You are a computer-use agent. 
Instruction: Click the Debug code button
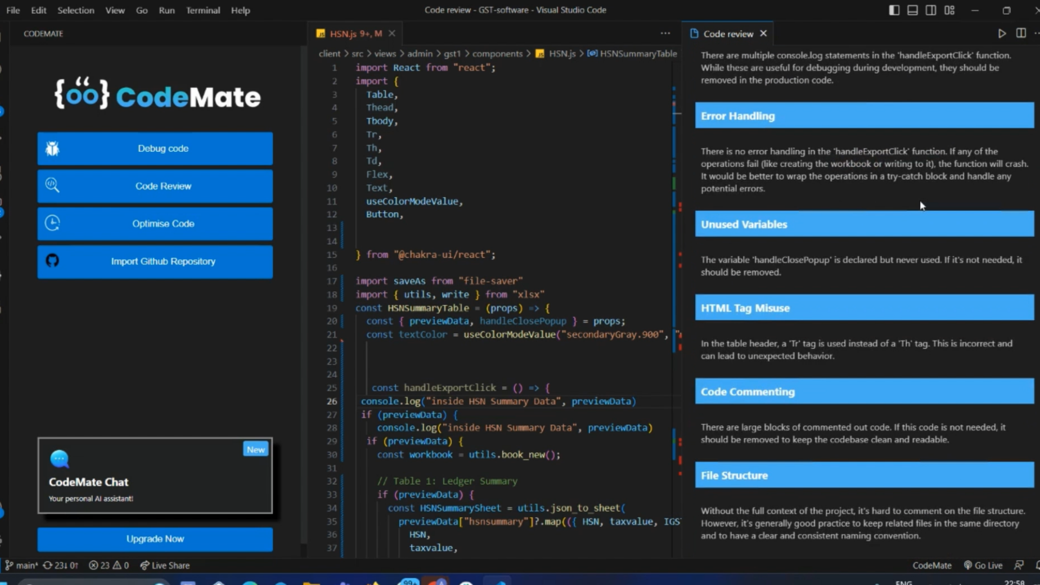pyautogui.click(x=155, y=148)
